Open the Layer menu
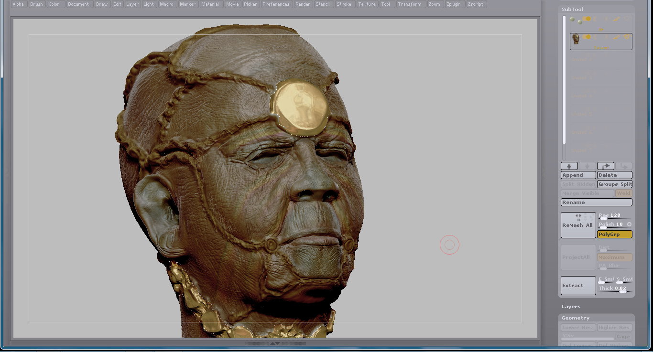The image size is (653, 352). point(132,4)
